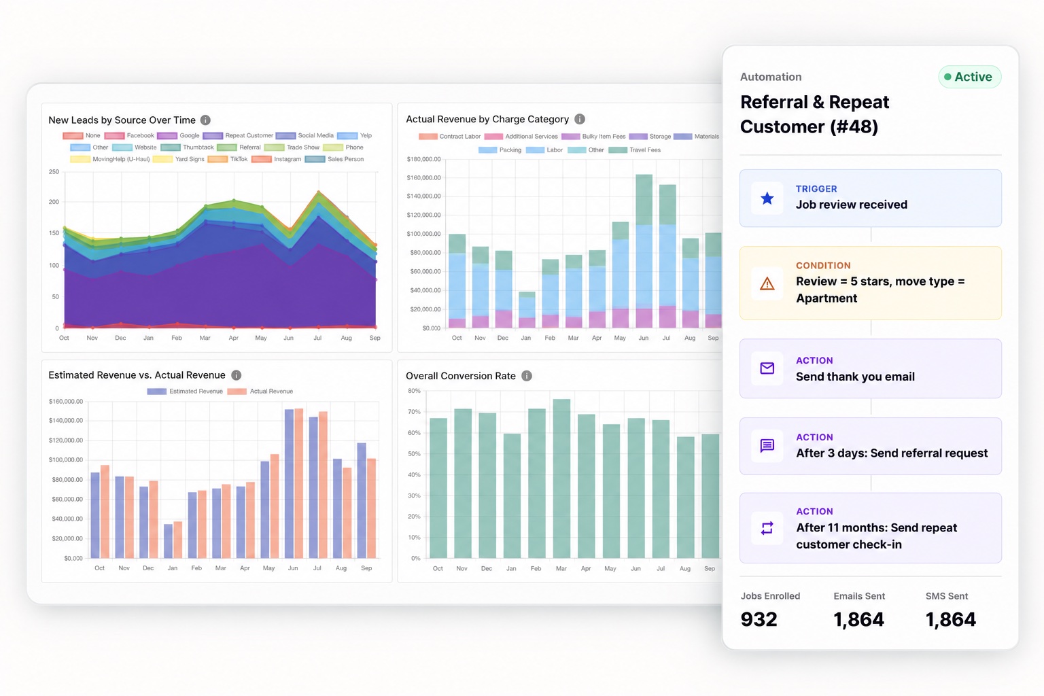Click the Overall Conversion Rate chart title
This screenshot has height=696, width=1044.
coord(461,376)
